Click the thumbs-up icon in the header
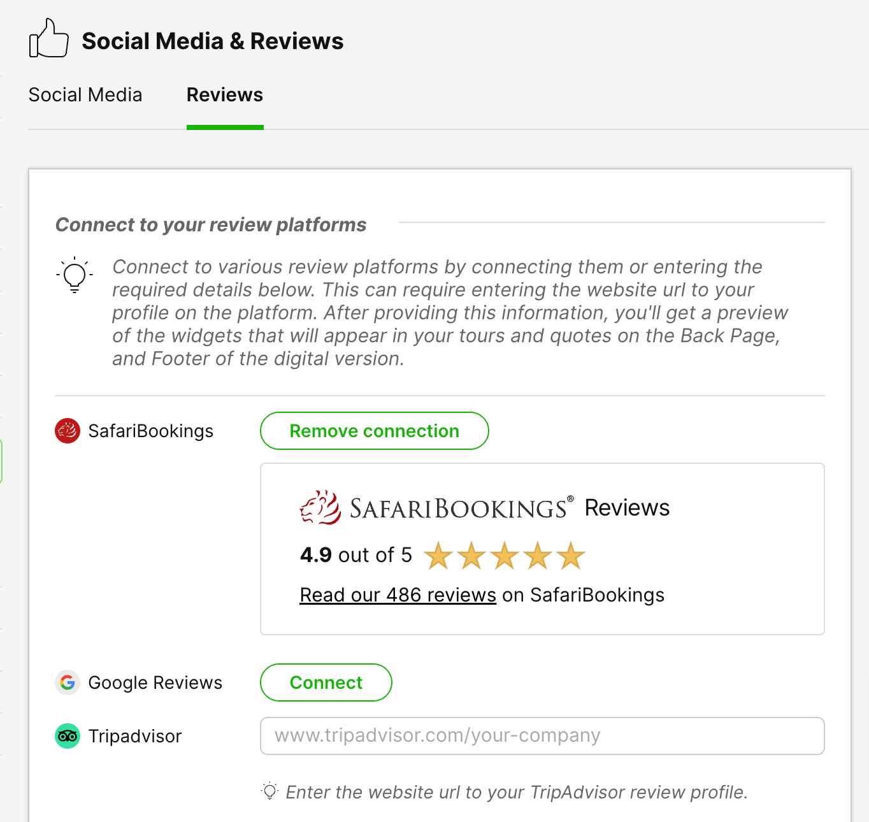 coord(48,39)
